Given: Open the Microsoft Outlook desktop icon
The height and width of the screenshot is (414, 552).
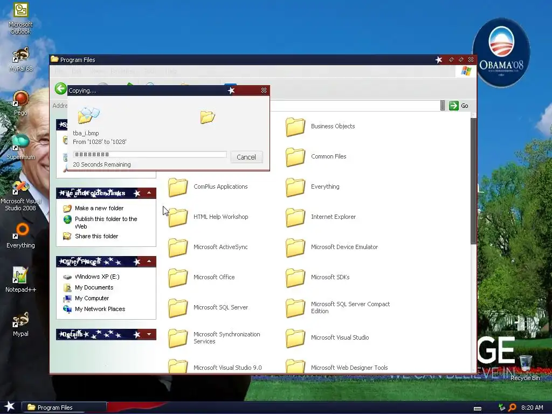Looking at the screenshot, I should (21, 18).
